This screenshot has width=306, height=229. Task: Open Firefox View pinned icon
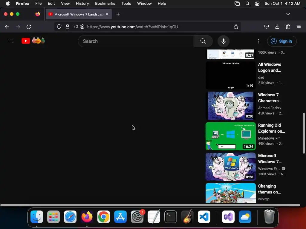pyautogui.click(x=38, y=14)
